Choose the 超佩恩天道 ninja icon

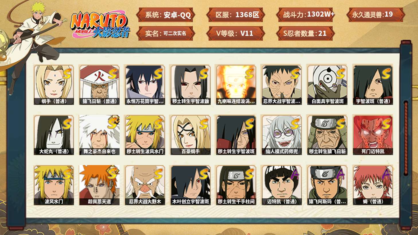click(99, 185)
